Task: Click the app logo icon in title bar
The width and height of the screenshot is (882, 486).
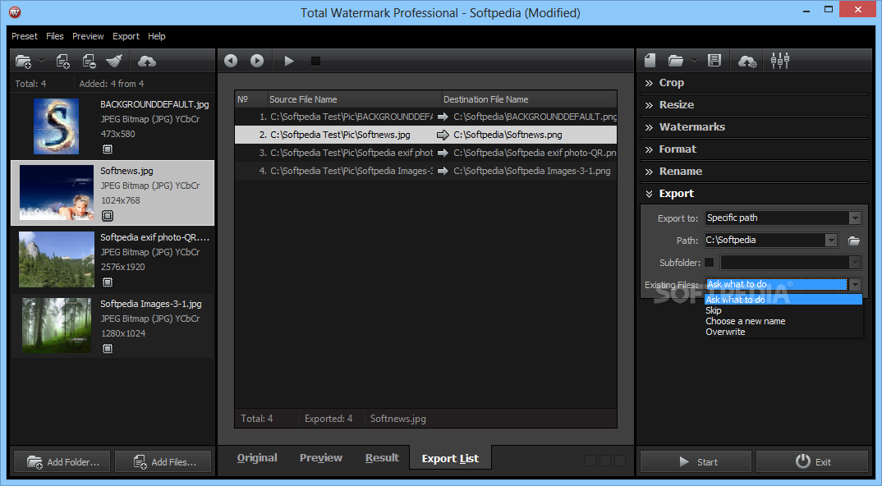Action: click(15, 11)
